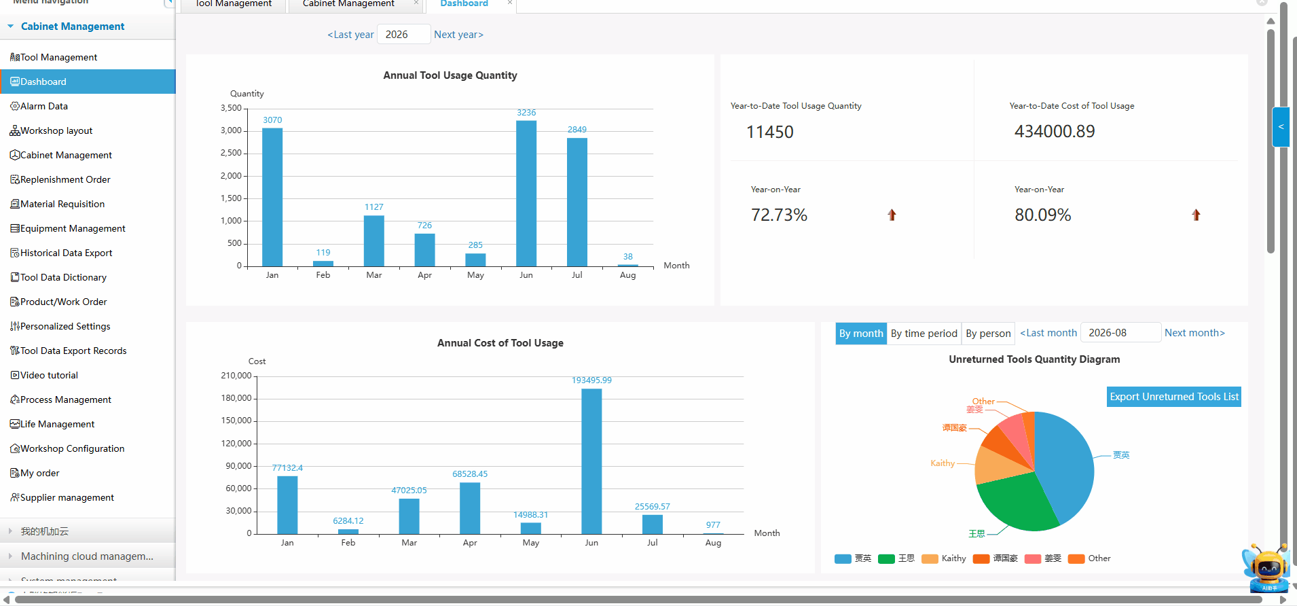Viewport: 1297px width, 606px height.
Task: Expand the 我的机加云 menu group
Action: [x=10, y=531]
